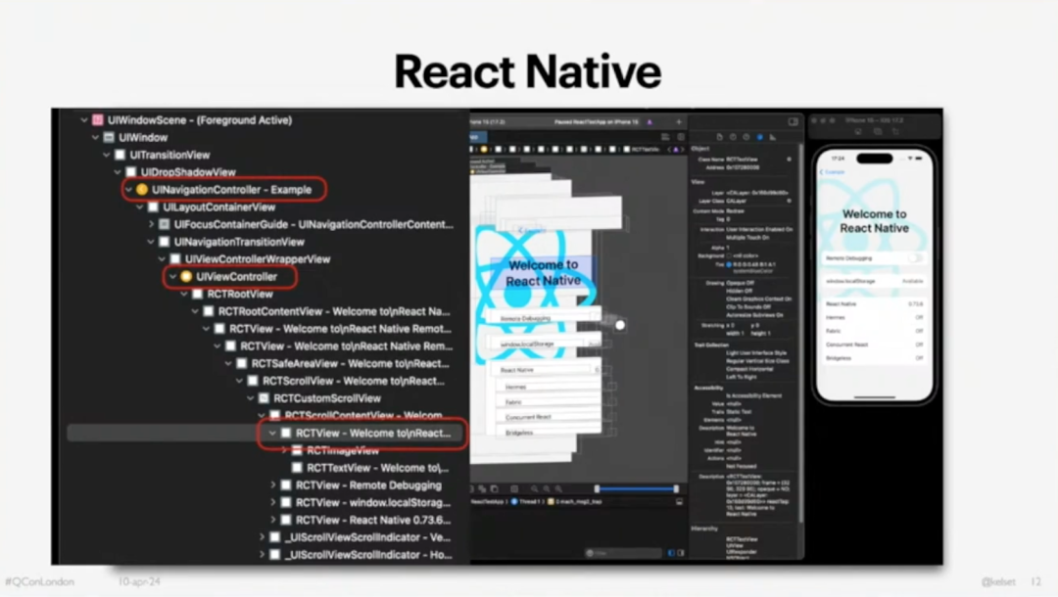Click the actual-size zoom icon on canvas bar
Image resolution: width=1058 pixels, height=597 pixels.
click(547, 489)
